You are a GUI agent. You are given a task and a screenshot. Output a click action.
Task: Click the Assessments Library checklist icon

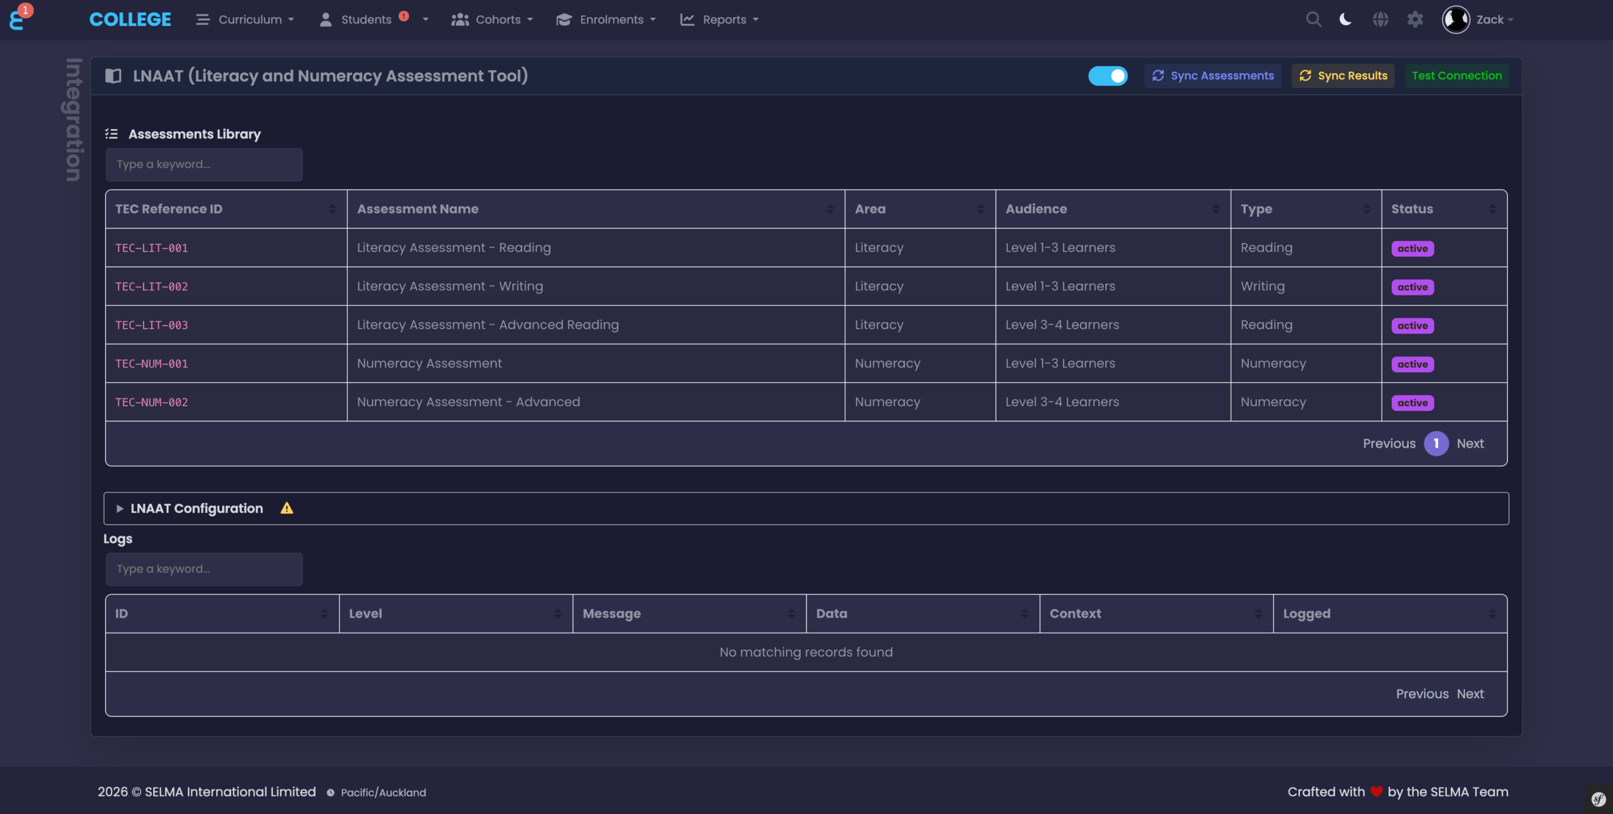pyautogui.click(x=112, y=133)
